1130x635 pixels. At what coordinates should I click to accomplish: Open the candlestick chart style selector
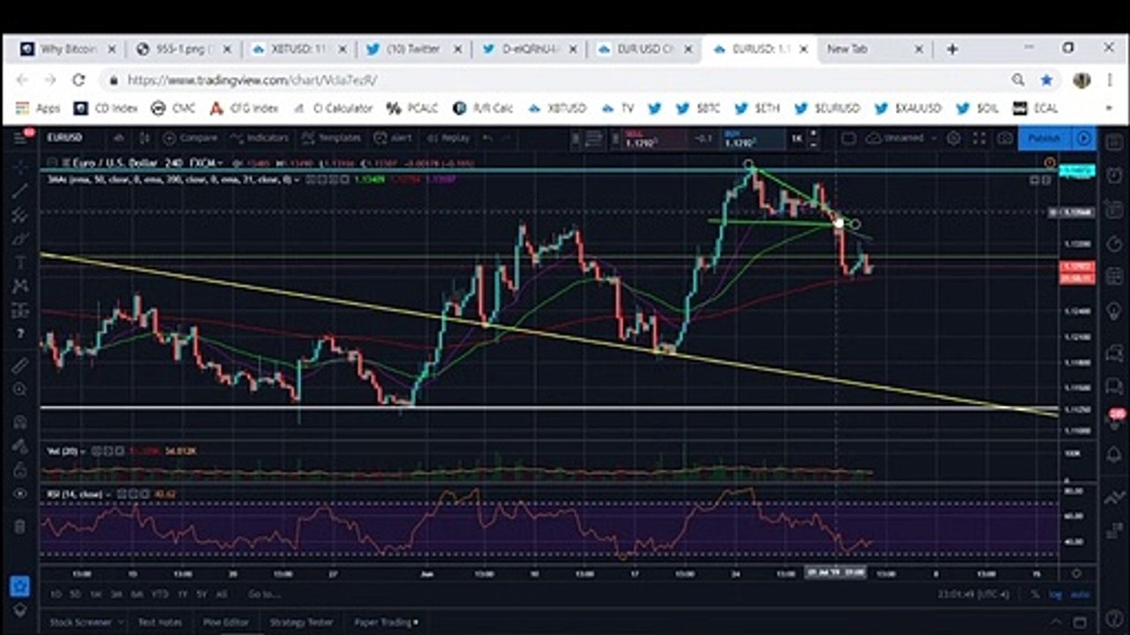coord(143,138)
